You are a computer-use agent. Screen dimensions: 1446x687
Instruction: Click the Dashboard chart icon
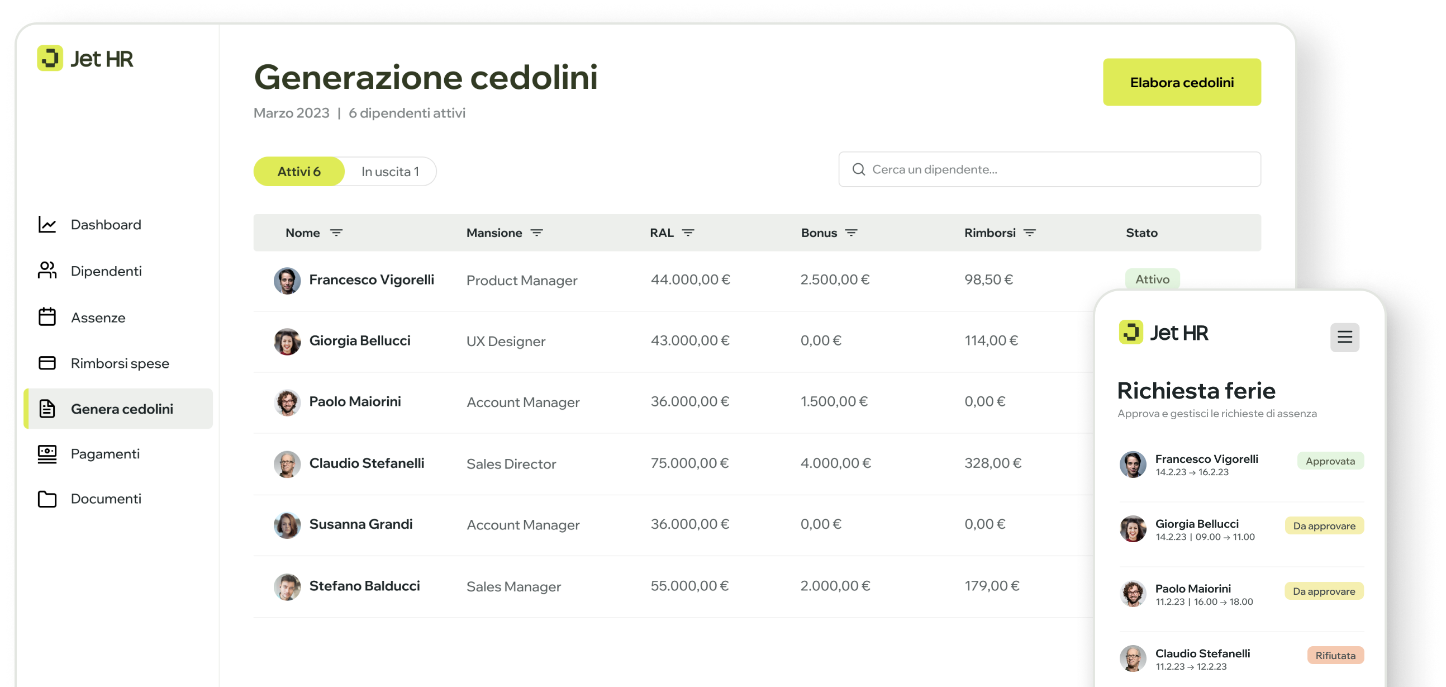click(47, 225)
